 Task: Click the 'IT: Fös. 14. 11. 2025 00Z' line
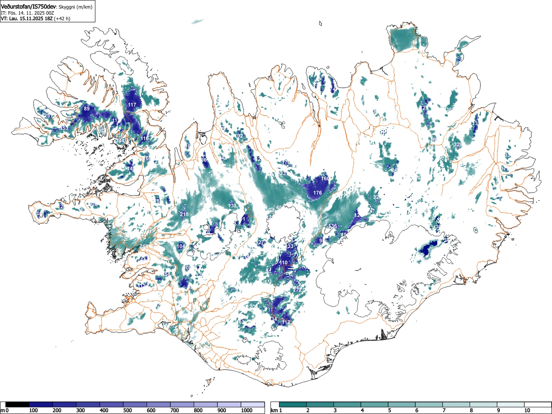click(27, 13)
